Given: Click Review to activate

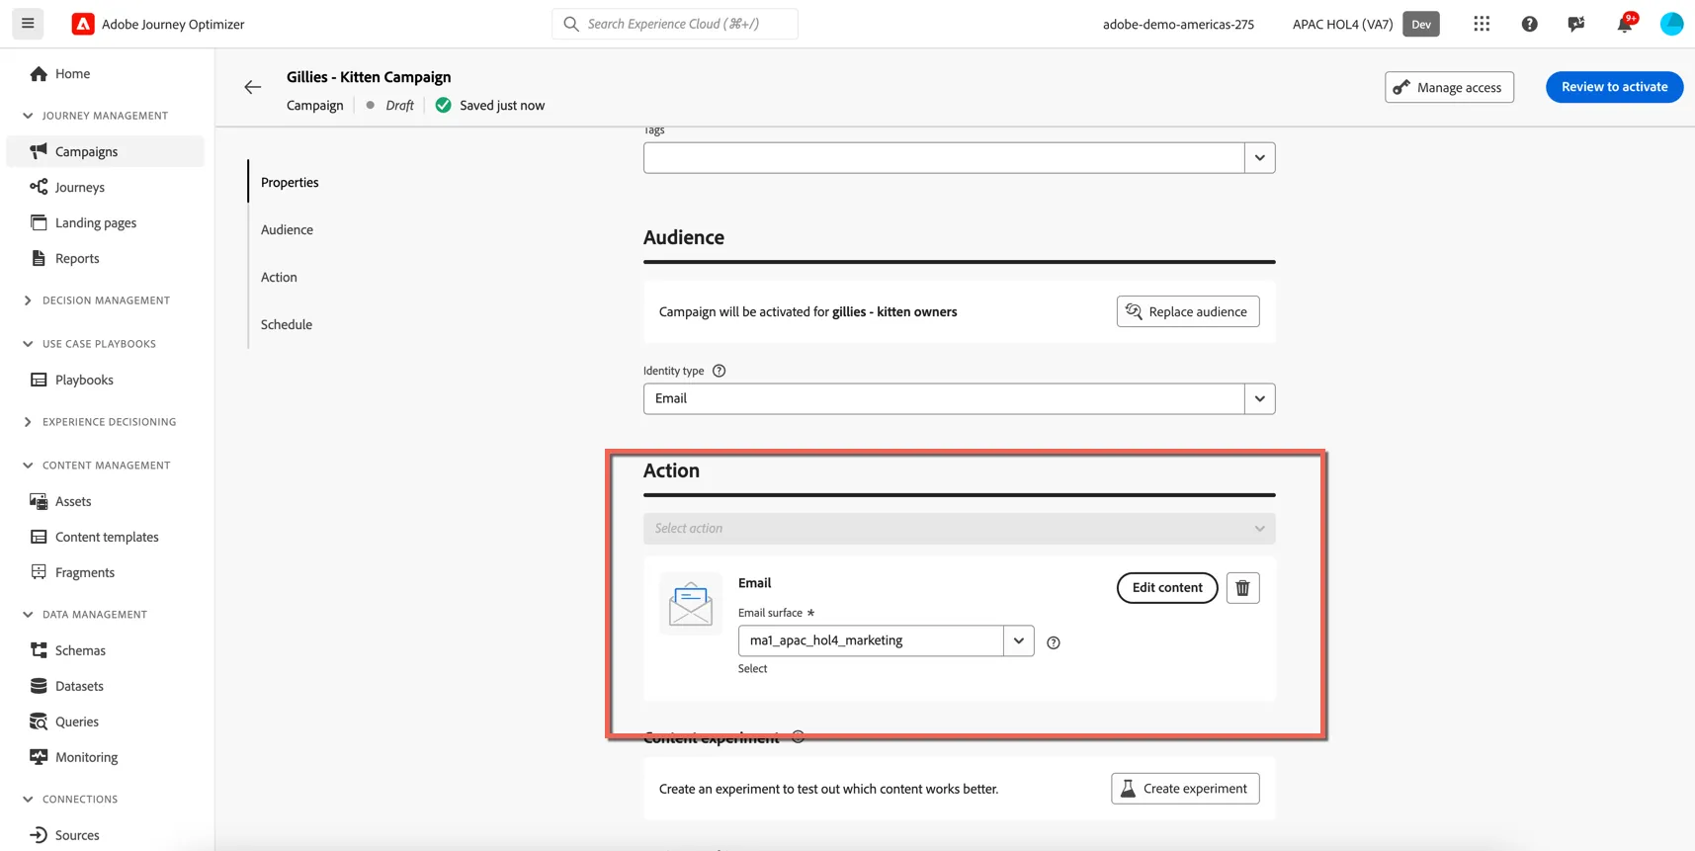Looking at the screenshot, I should click(x=1614, y=87).
